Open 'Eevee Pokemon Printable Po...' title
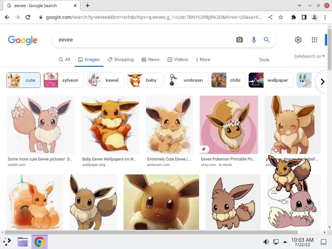 pos(228,159)
